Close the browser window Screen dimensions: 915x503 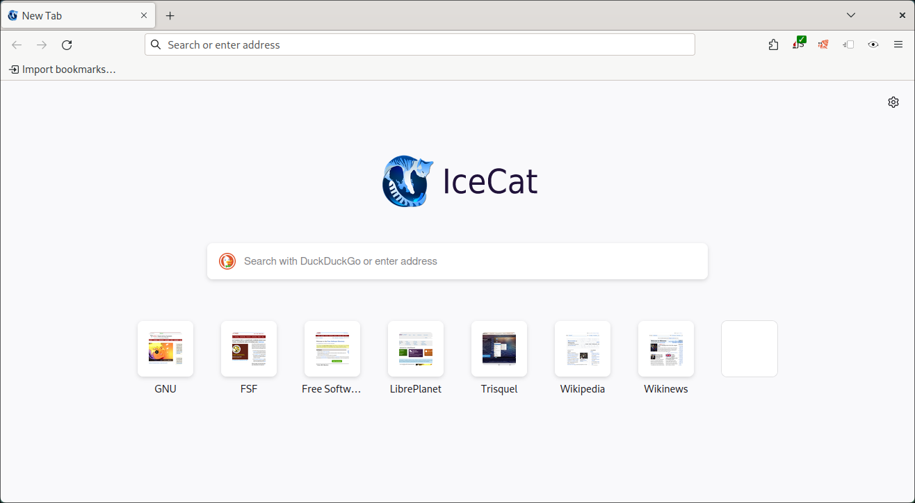coord(902,15)
